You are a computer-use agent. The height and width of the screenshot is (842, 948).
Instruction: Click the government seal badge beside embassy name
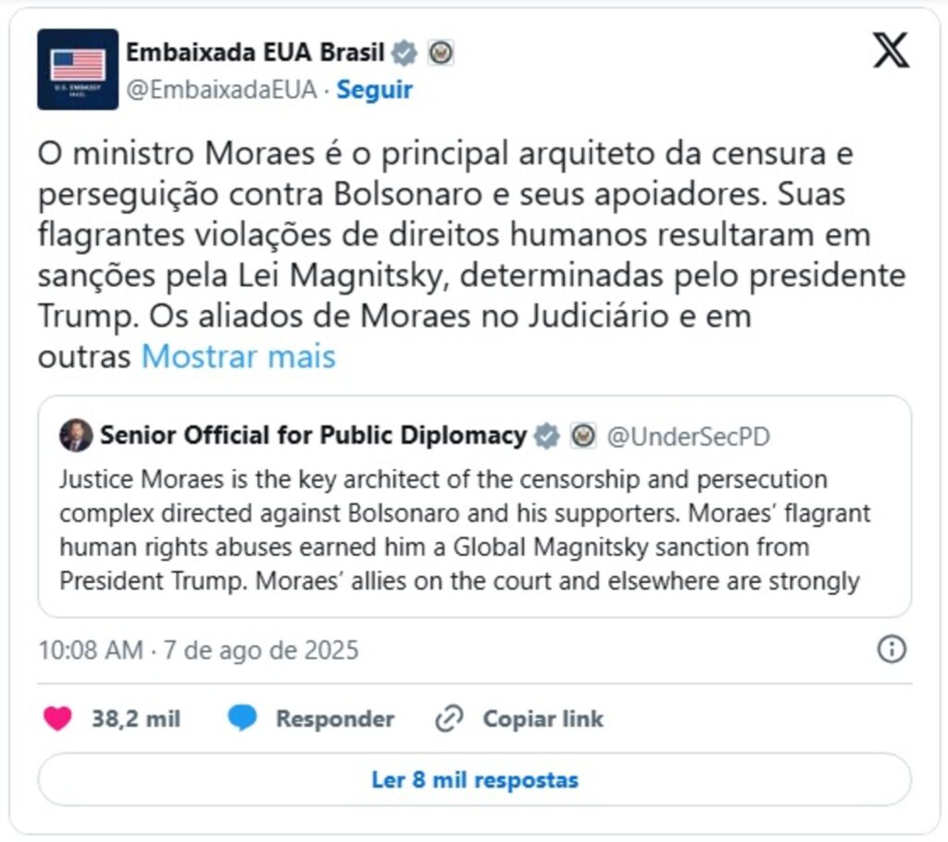(x=442, y=54)
